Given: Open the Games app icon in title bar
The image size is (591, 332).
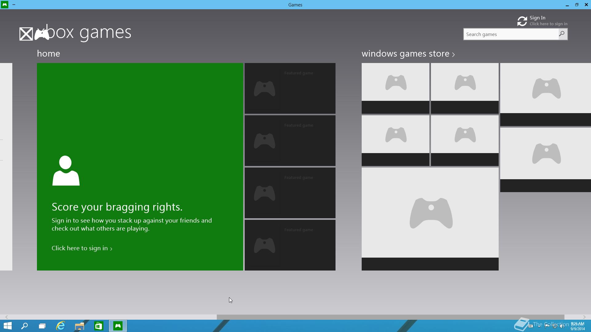Looking at the screenshot, I should [5, 5].
